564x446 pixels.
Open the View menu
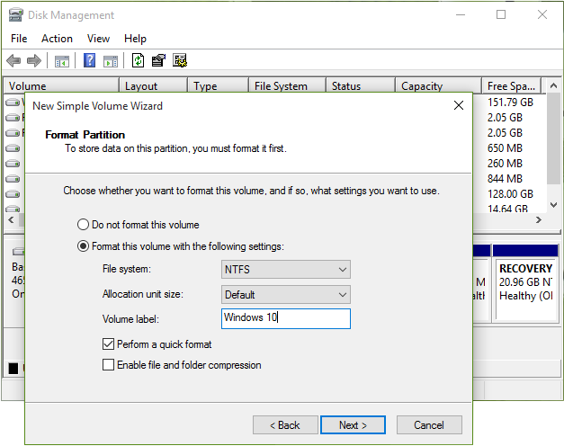pyautogui.click(x=98, y=39)
